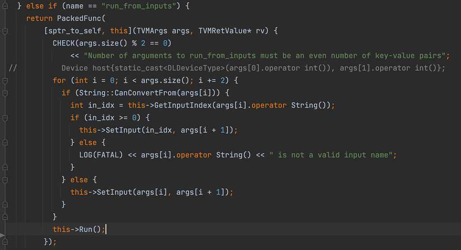Click the TVMArgs args parameter
This screenshot has height=250, width=461.
[x=163, y=31]
